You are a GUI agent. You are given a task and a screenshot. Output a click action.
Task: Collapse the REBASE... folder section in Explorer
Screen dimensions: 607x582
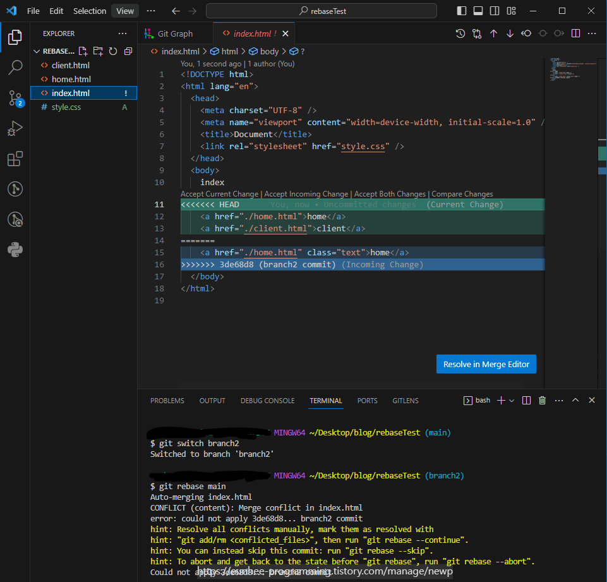37,51
